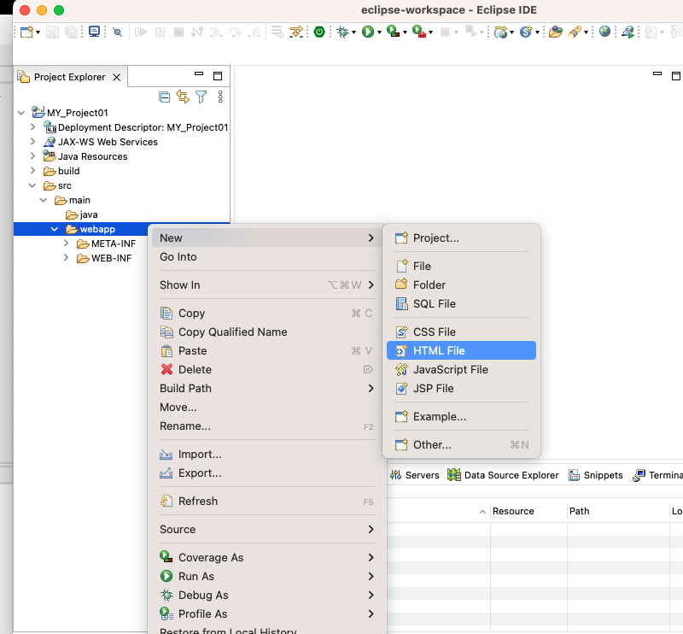The image size is (683, 634).
Task: Click Go Into in context menu
Action: coord(267,257)
